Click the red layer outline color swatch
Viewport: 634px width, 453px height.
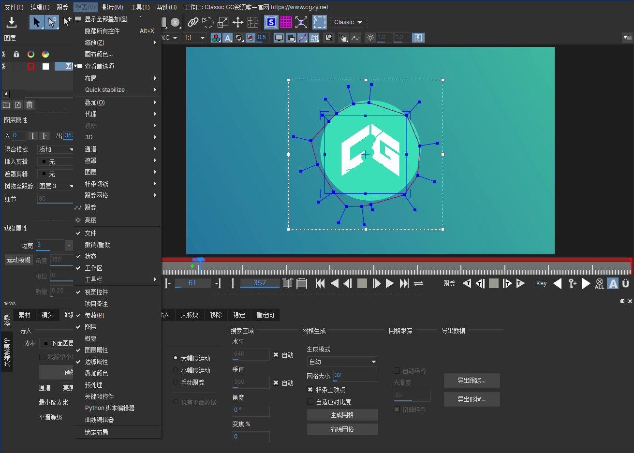pyautogui.click(x=31, y=66)
